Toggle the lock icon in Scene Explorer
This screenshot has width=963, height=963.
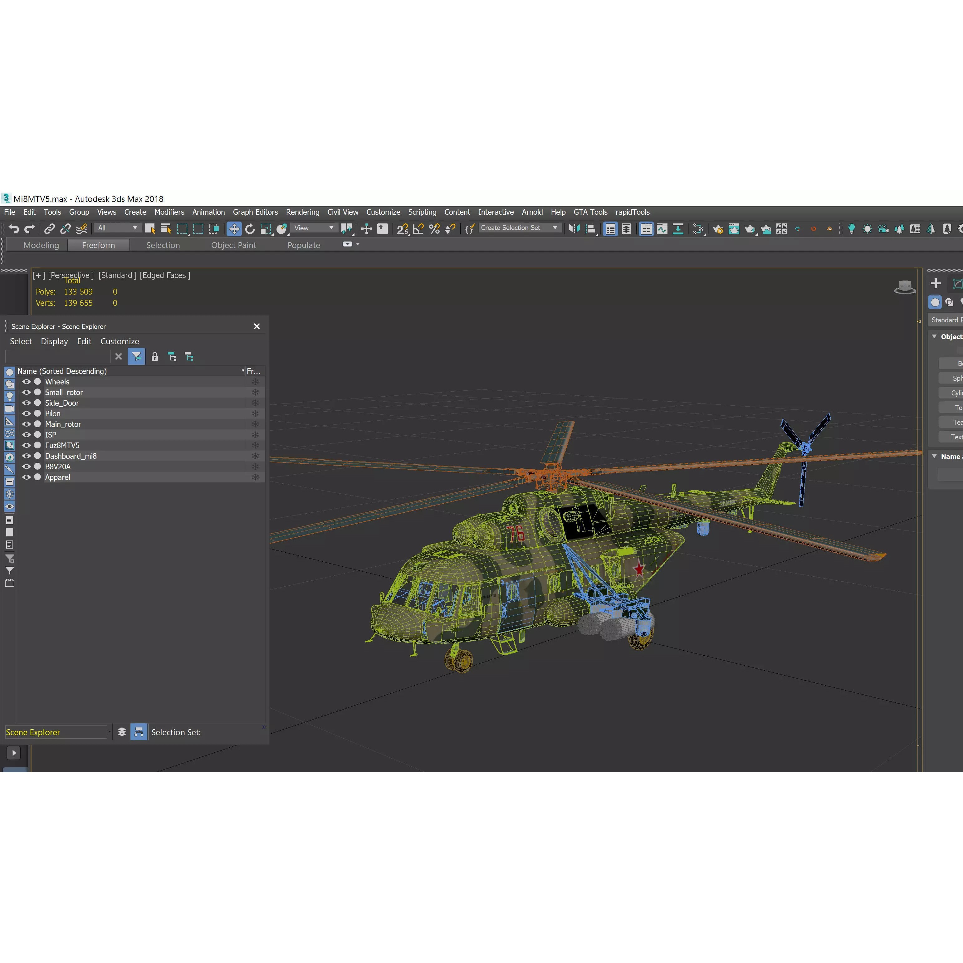(154, 356)
